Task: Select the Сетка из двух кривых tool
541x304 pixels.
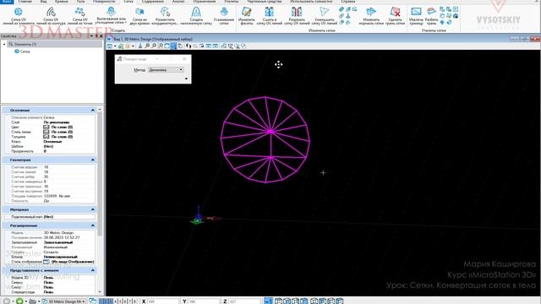Action: [x=139, y=16]
